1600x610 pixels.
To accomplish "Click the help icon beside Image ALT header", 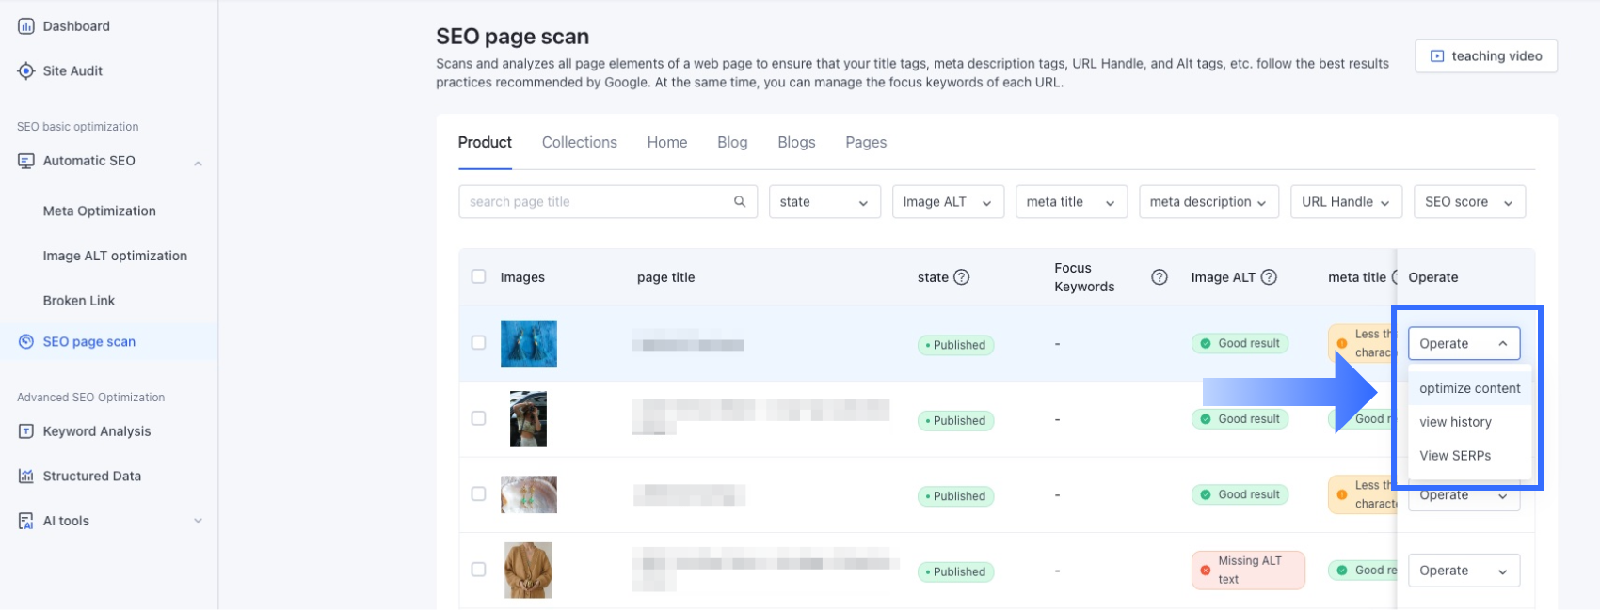I will [x=1269, y=277].
